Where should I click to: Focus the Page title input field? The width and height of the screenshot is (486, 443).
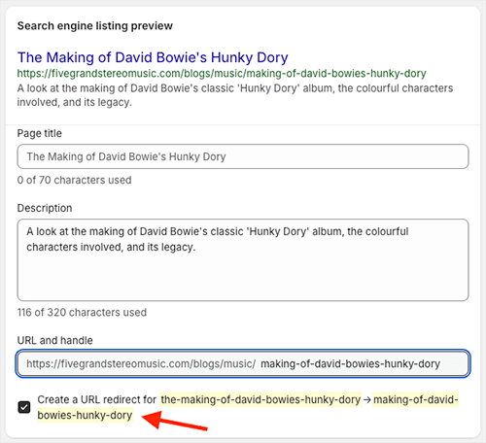[243, 156]
